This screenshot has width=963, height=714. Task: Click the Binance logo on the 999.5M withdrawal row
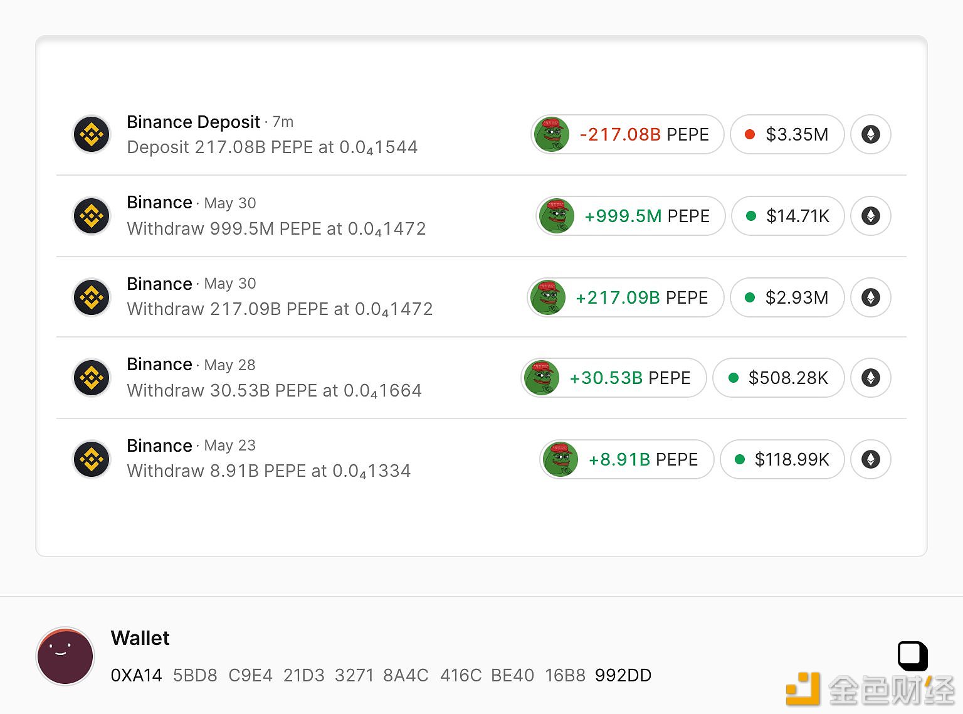click(92, 216)
